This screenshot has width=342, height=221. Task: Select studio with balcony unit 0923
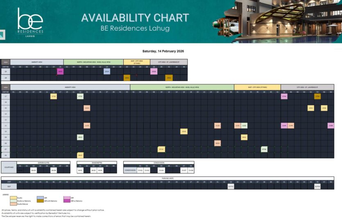[x=80, y=138]
